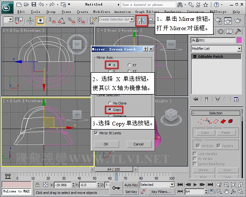Toggle Vectors filter checkbox
The width and height of the screenshot is (246, 197).
coord(218,146)
